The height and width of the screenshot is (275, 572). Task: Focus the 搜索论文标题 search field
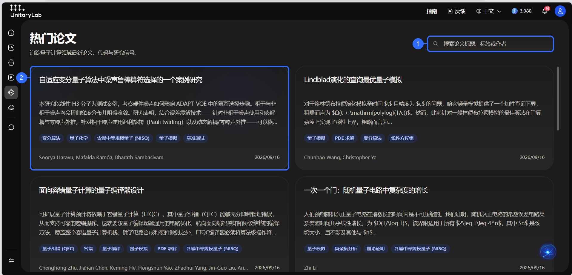click(490, 44)
